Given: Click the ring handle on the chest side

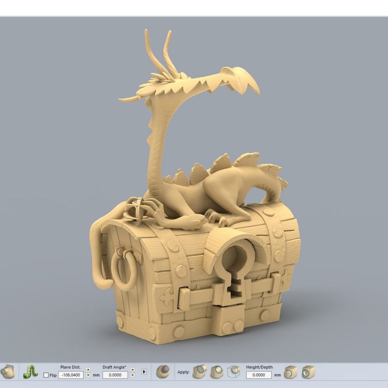Looking at the screenshot, I should (x=125, y=268).
